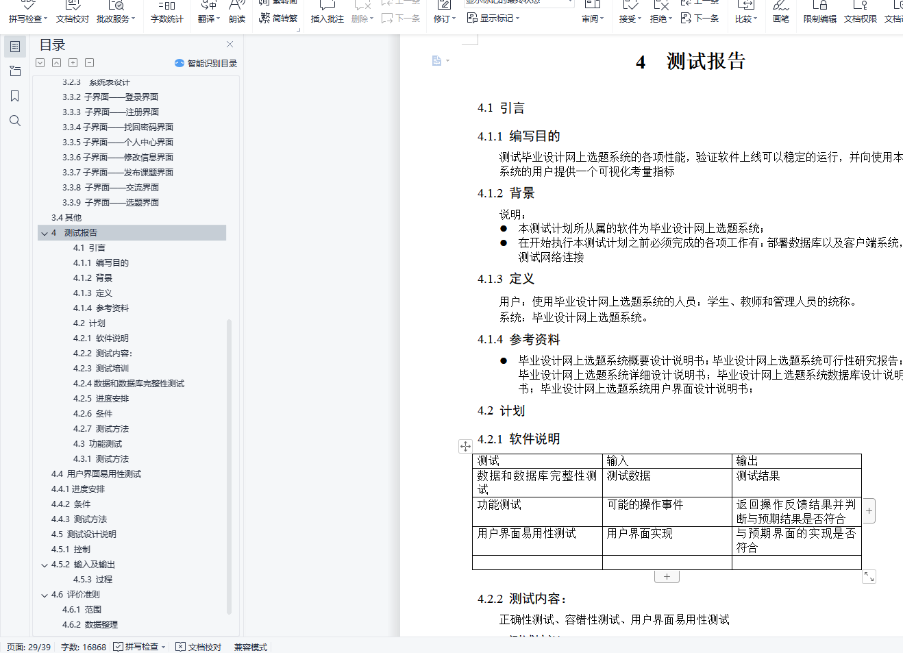Click word count '字数: 16868' in status bar

pos(84,647)
